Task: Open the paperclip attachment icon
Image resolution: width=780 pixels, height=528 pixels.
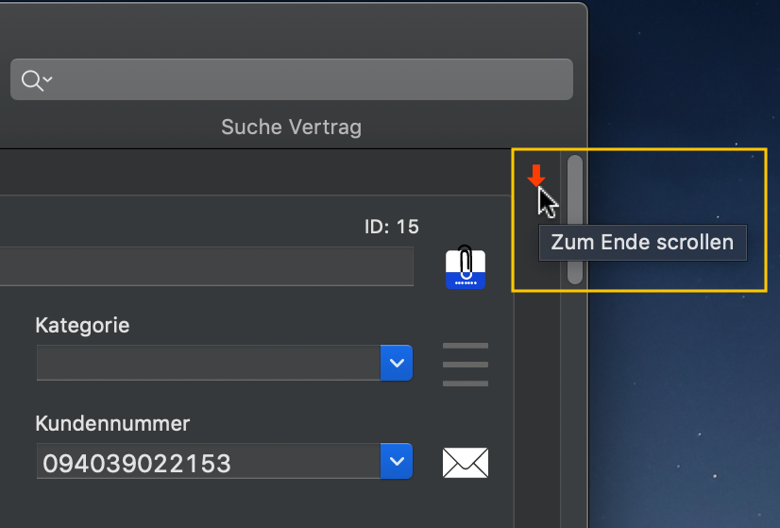Action: pos(466,267)
